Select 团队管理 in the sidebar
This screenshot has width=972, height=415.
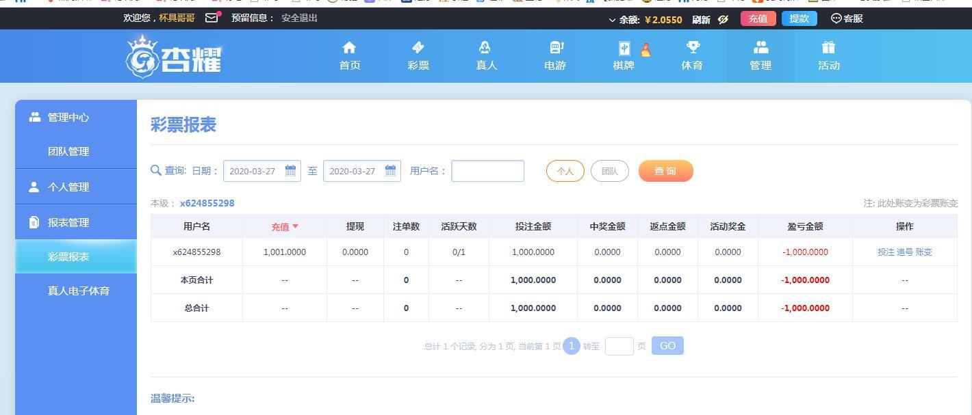(68, 151)
